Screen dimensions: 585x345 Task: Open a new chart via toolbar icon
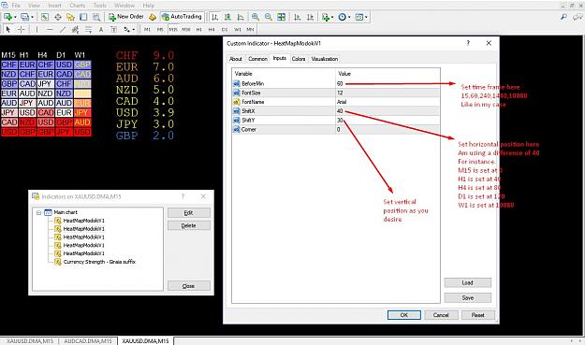(7, 17)
